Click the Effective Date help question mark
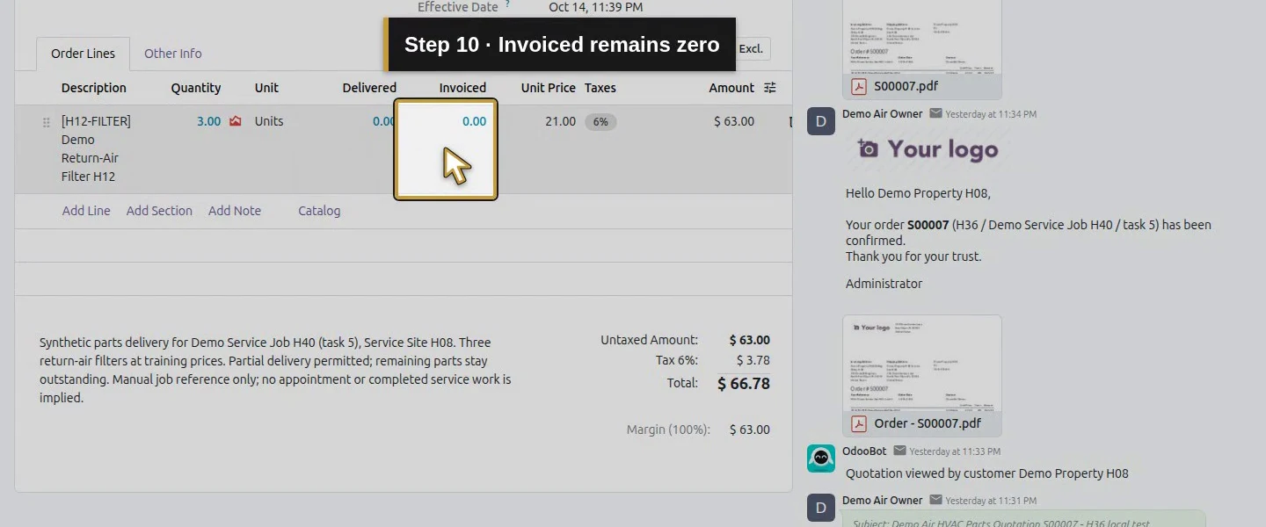Screen dimensions: 1266x527 (507, 4)
